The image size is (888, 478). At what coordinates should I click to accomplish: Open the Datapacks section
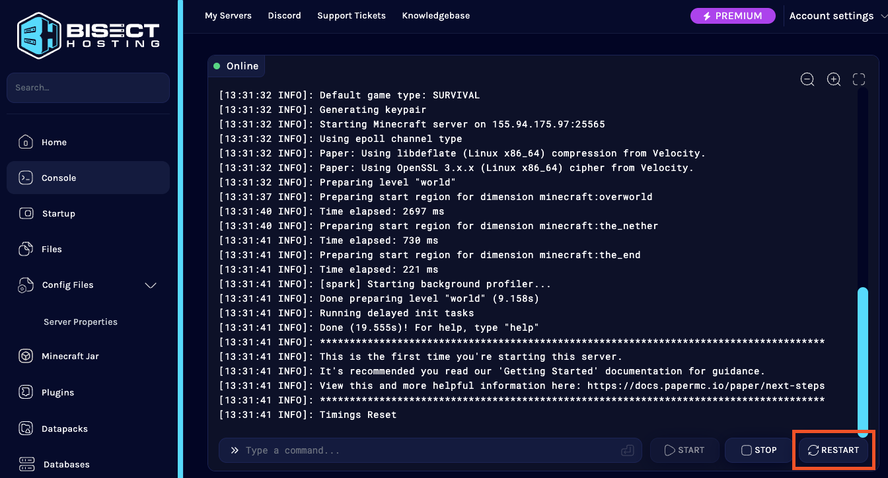coord(64,428)
